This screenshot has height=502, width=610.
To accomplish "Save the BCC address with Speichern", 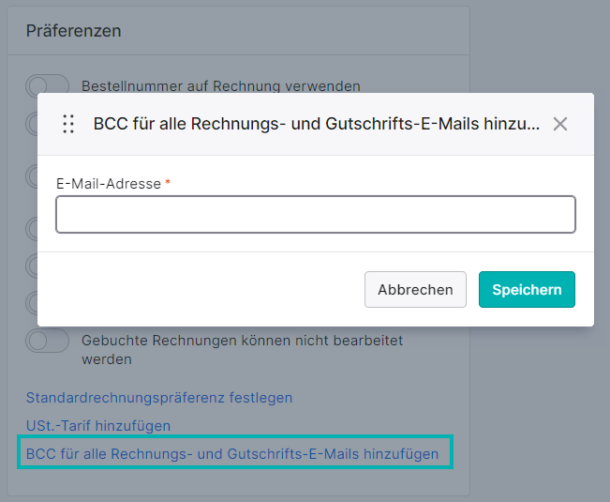I will [x=527, y=289].
